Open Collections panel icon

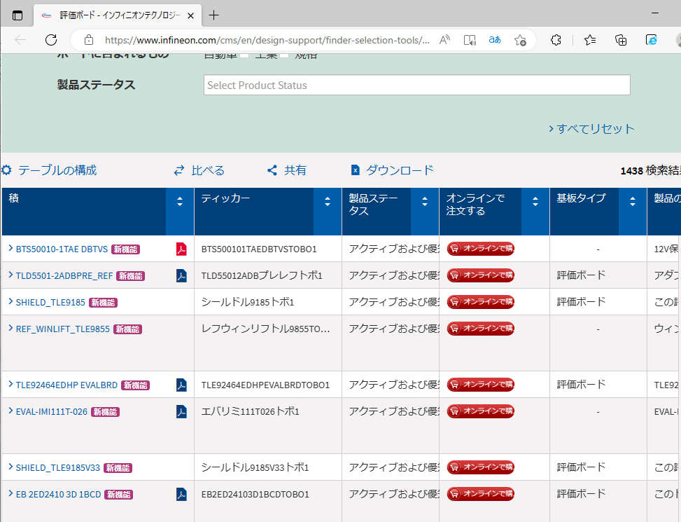click(621, 40)
